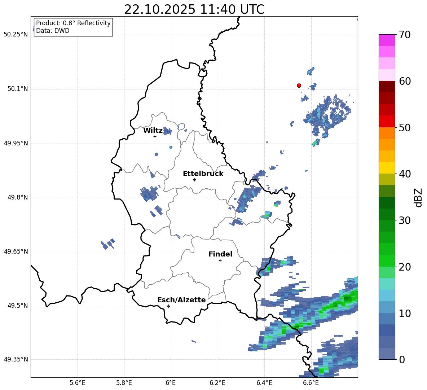Click the dBZ colorbar axis label
This screenshot has width=427, height=390.
point(418,197)
